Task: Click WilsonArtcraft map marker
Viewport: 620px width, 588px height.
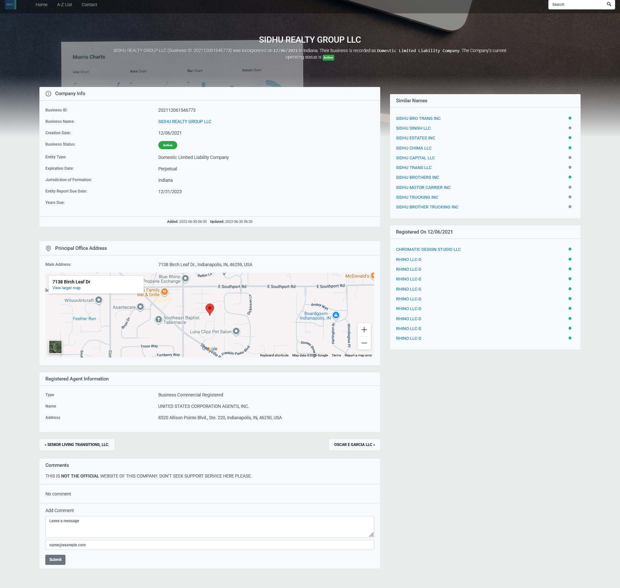Action: (99, 300)
